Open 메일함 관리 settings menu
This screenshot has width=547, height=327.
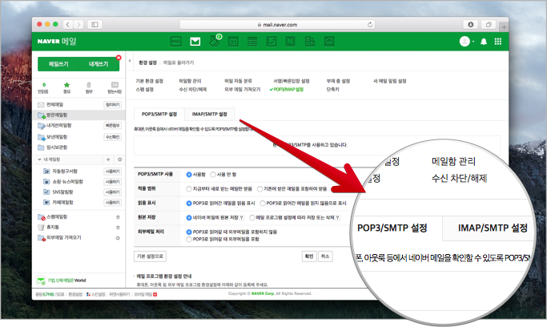coord(190,81)
